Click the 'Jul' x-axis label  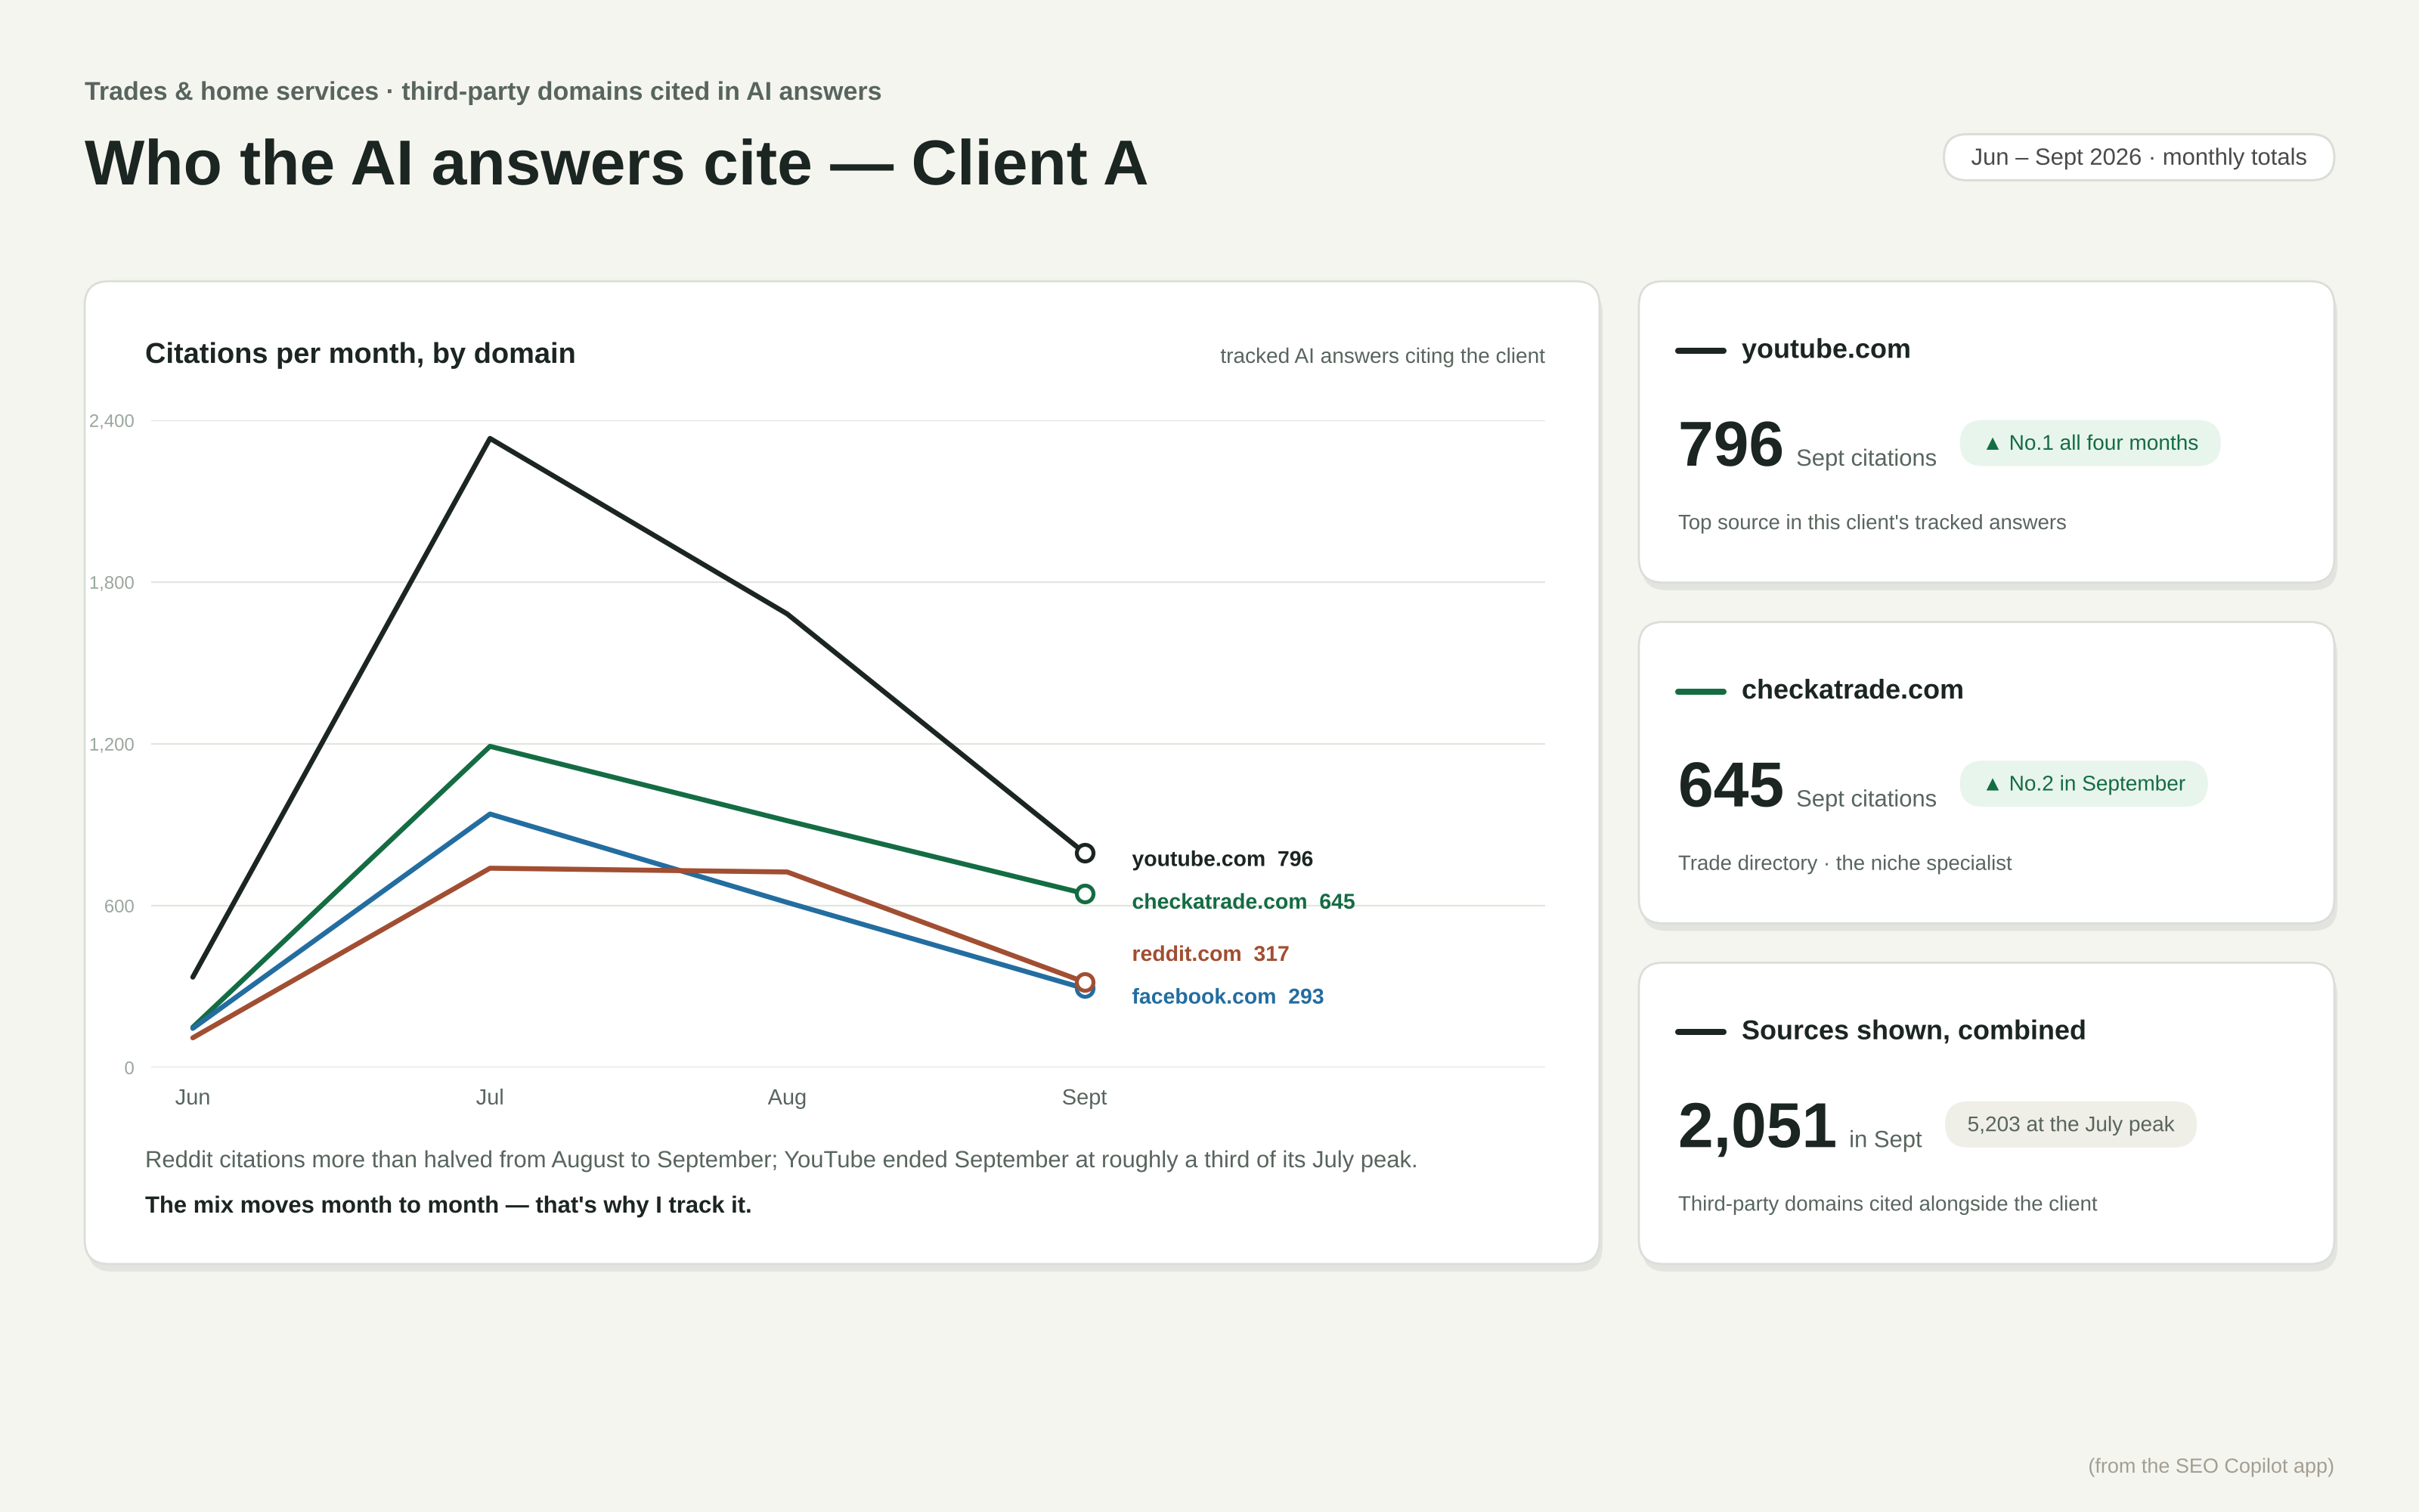click(490, 1097)
